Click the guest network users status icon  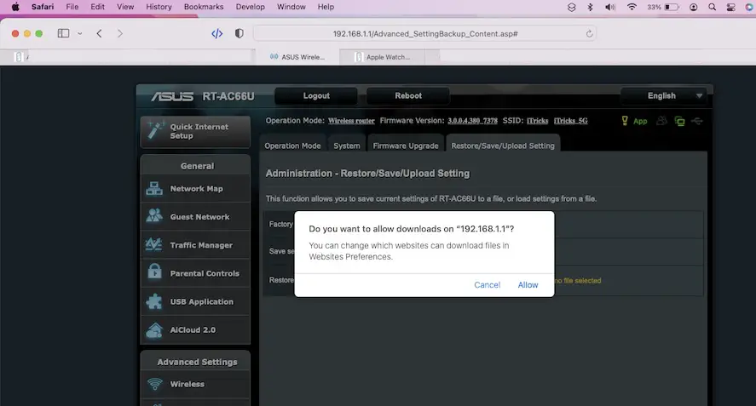coord(661,121)
